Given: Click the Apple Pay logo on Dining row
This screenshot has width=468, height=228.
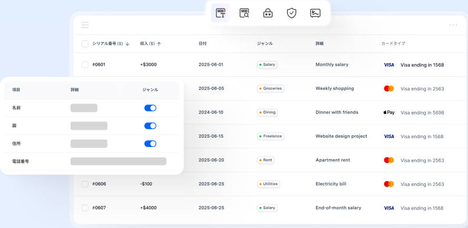Looking at the screenshot, I should coord(389,112).
